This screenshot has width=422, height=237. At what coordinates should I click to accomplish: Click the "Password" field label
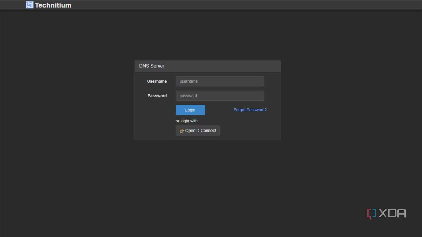tap(157, 96)
